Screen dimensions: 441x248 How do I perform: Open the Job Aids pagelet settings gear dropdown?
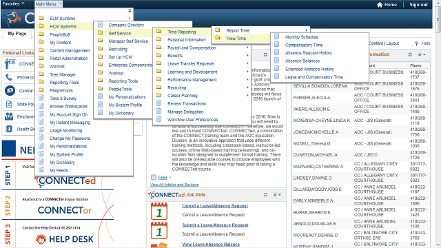coord(277,194)
